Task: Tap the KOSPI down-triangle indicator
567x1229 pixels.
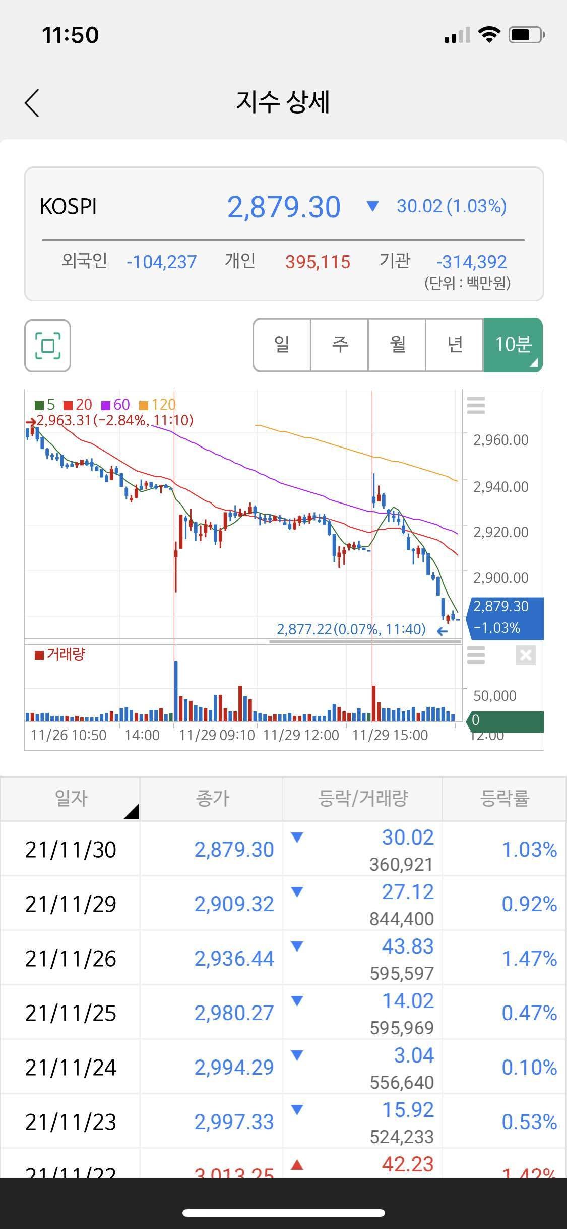Action: [372, 206]
